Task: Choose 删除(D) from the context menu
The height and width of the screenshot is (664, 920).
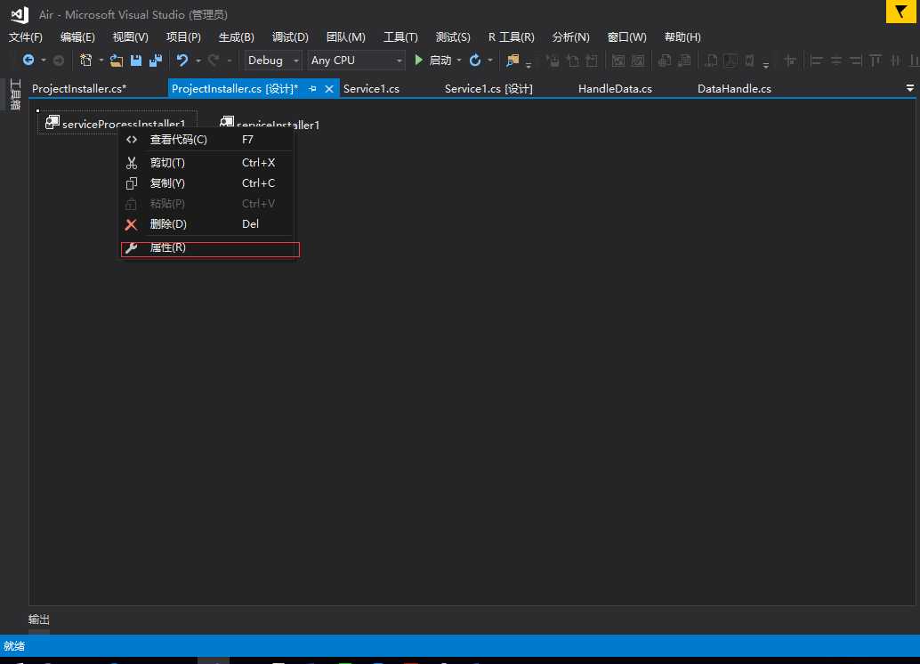Action: (x=206, y=223)
